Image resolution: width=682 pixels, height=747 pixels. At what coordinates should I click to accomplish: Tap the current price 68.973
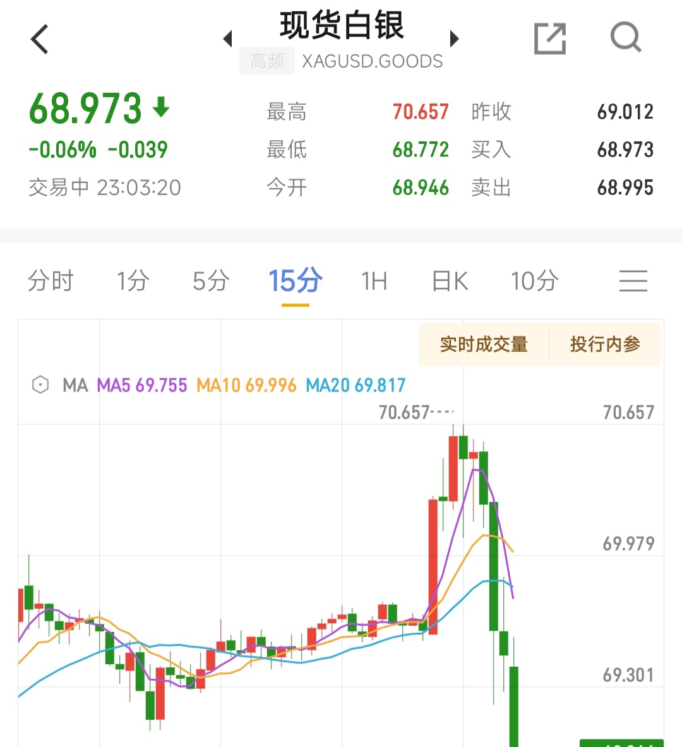click(x=85, y=109)
